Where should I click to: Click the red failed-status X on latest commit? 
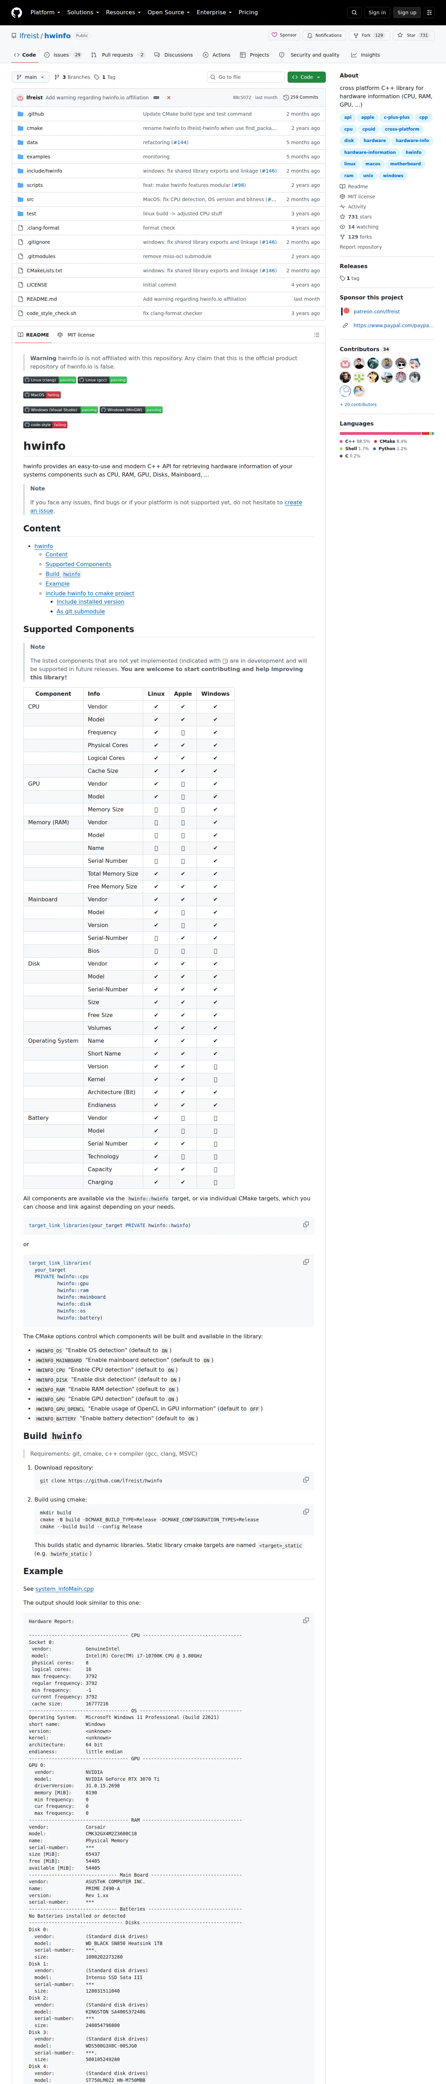pyautogui.click(x=168, y=97)
